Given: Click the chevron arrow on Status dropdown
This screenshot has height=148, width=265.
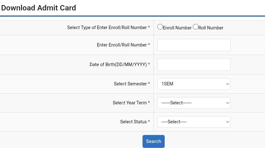Looking at the screenshot, I should tap(227, 122).
